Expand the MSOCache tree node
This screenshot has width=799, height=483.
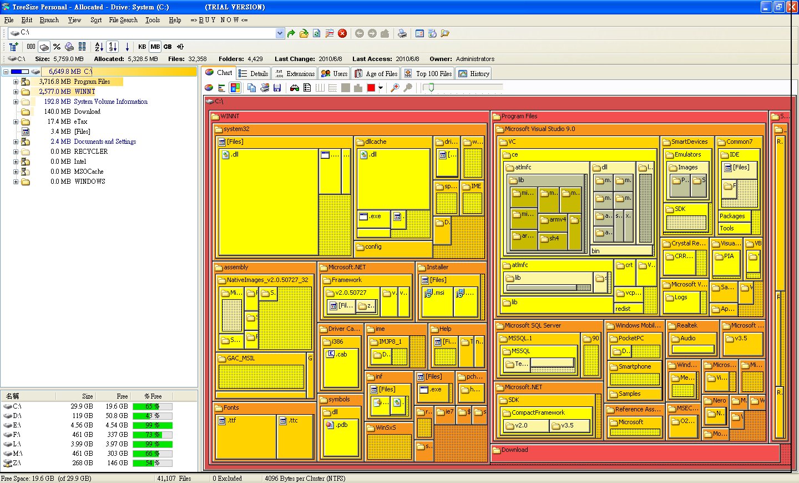(x=16, y=172)
